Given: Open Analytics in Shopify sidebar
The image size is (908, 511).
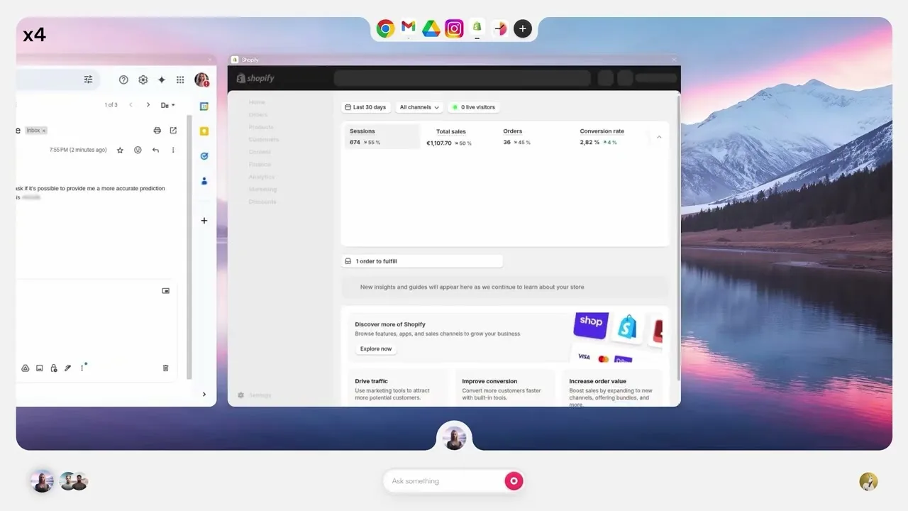Looking at the screenshot, I should coord(261,177).
